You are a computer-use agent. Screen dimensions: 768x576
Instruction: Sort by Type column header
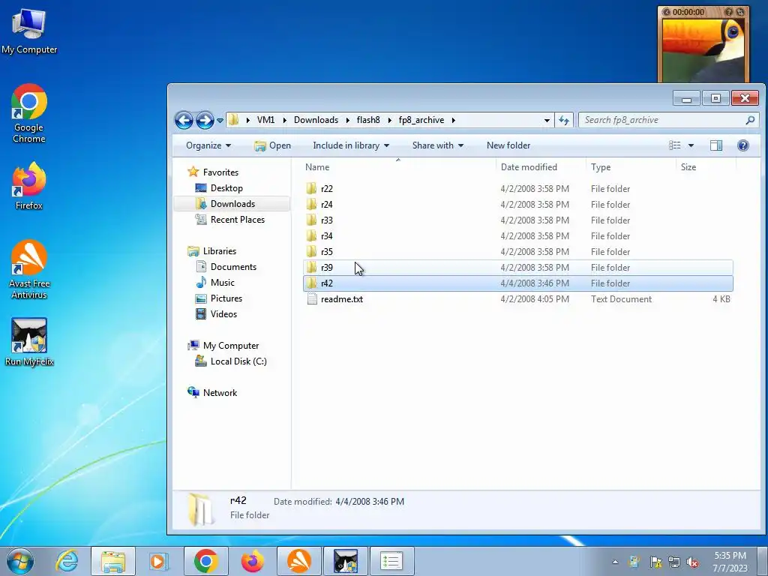click(631, 167)
